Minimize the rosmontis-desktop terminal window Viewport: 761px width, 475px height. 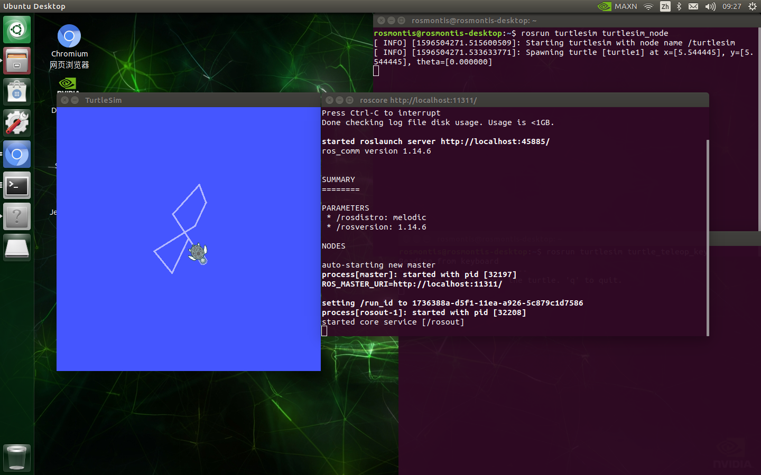click(391, 21)
